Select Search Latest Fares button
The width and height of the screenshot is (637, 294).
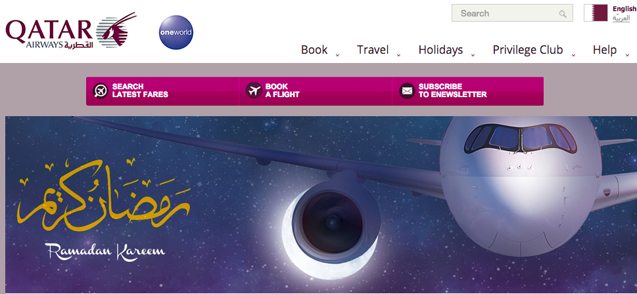coord(162,91)
